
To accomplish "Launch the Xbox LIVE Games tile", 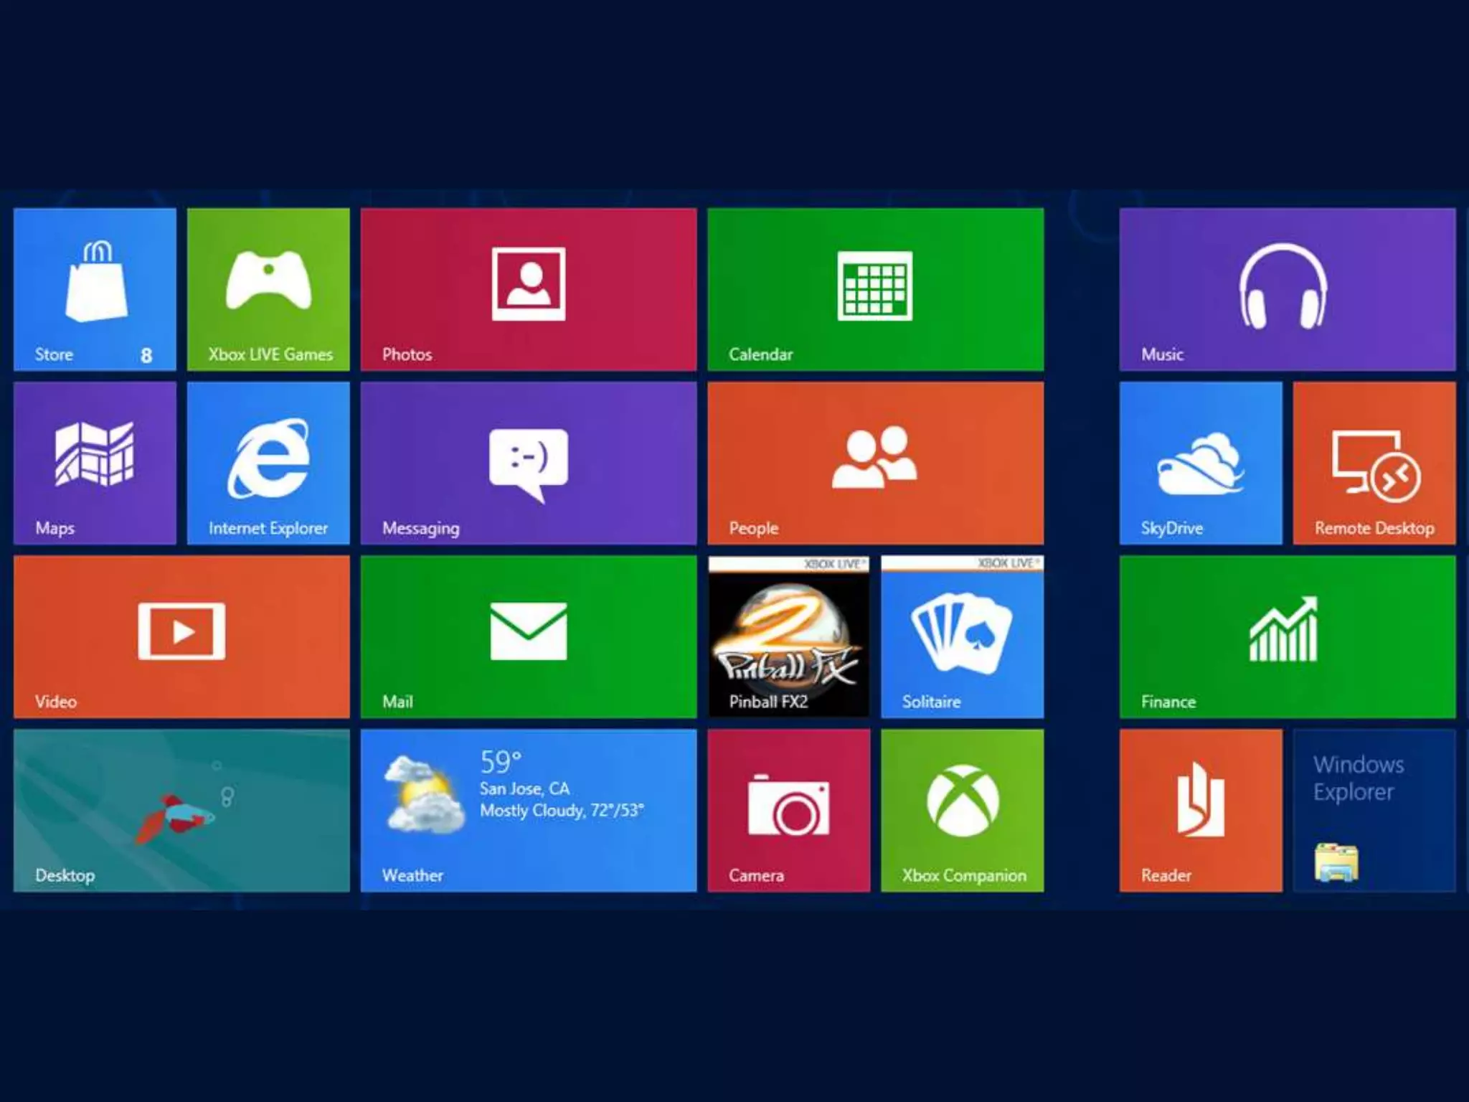I will (x=268, y=289).
